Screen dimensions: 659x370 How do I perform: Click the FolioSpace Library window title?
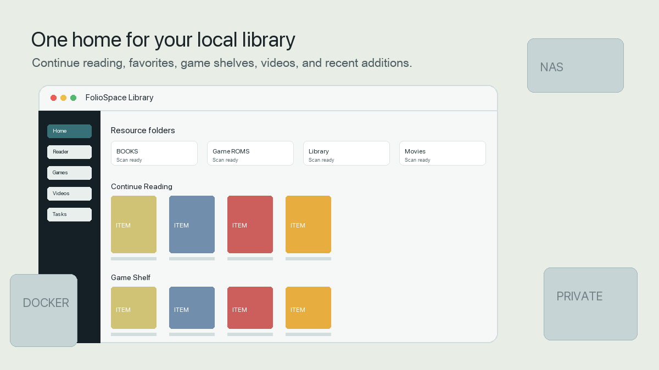click(x=120, y=98)
